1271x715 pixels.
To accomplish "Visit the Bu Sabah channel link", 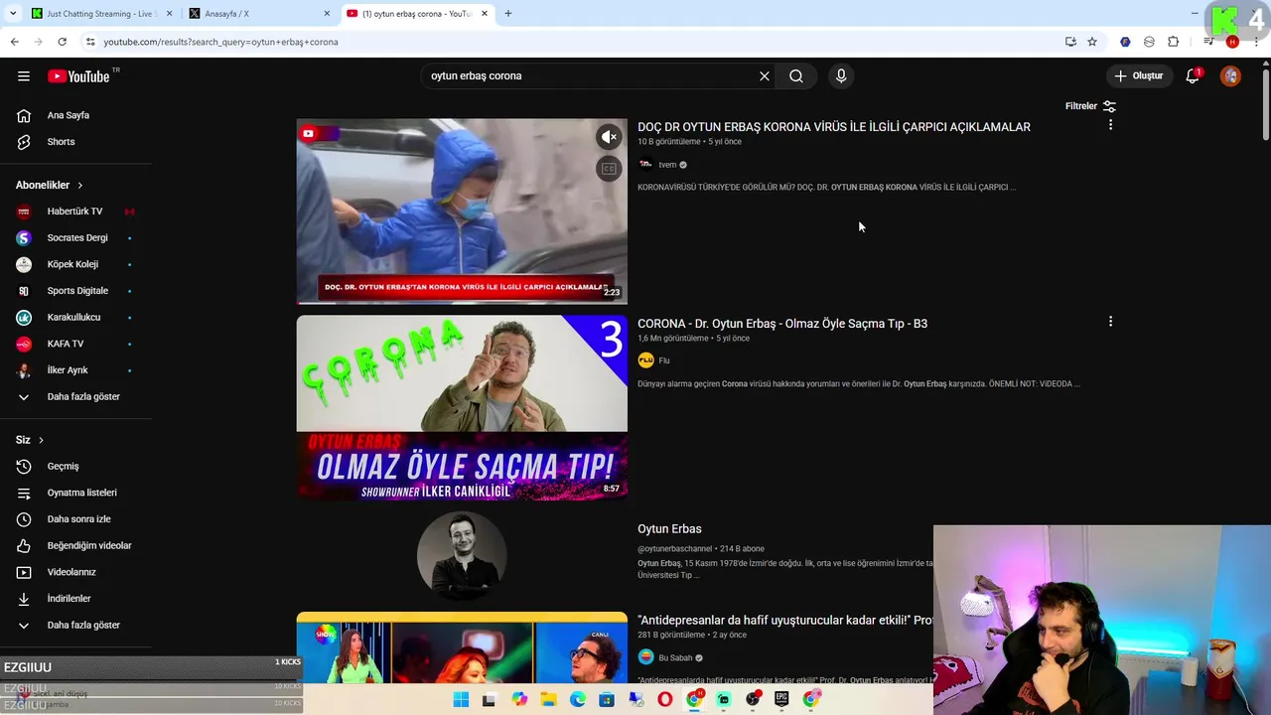I will [675, 657].
